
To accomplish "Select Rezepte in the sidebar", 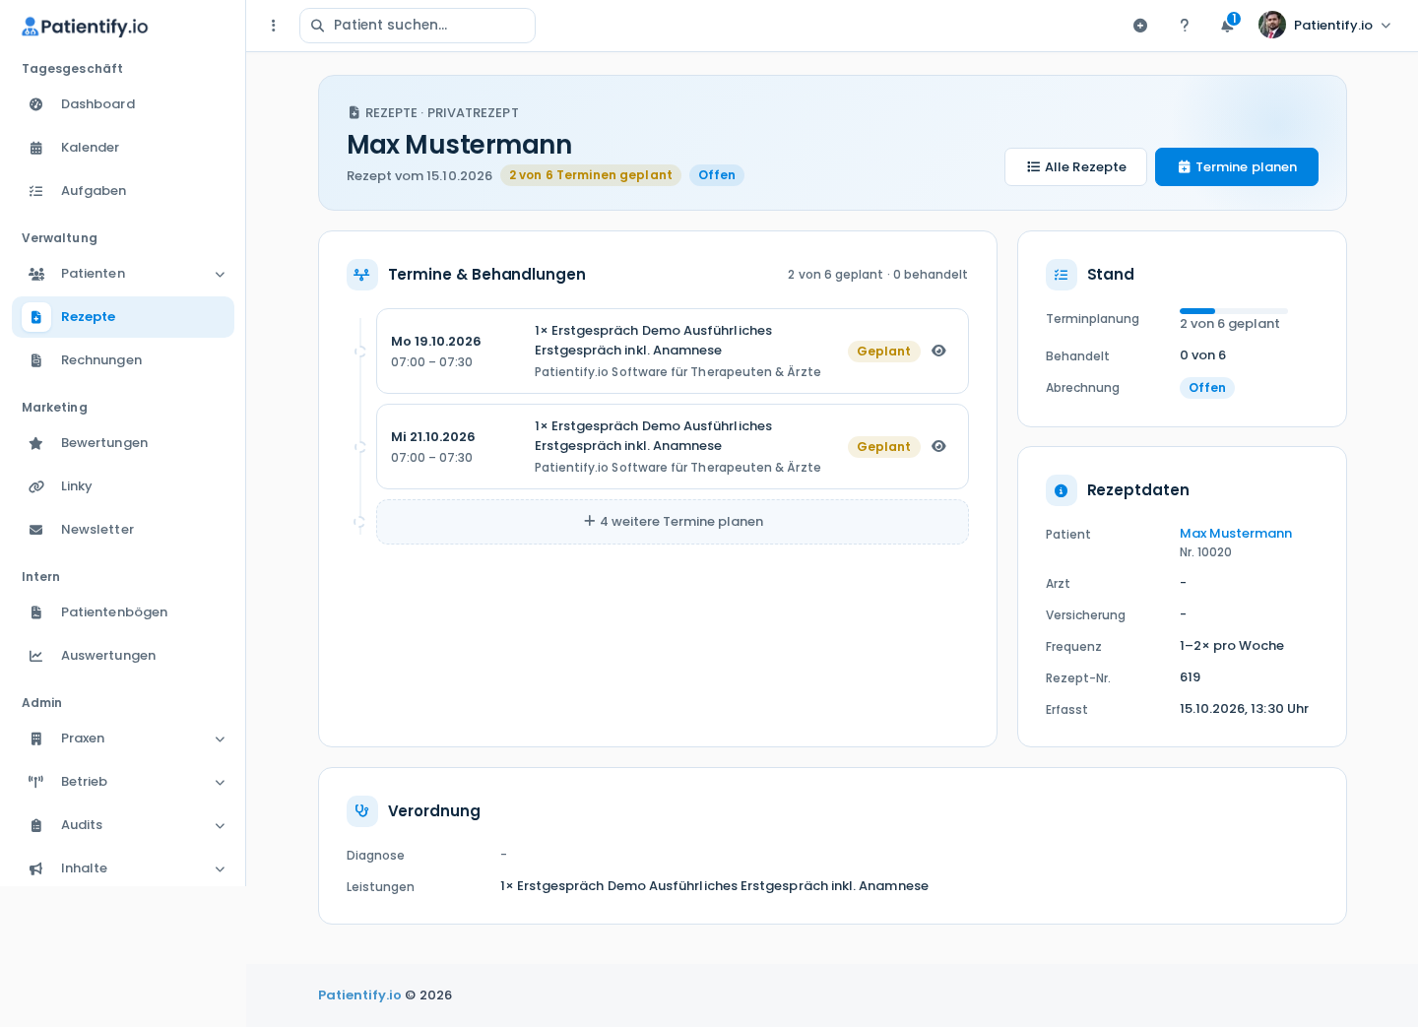I will coord(123,317).
